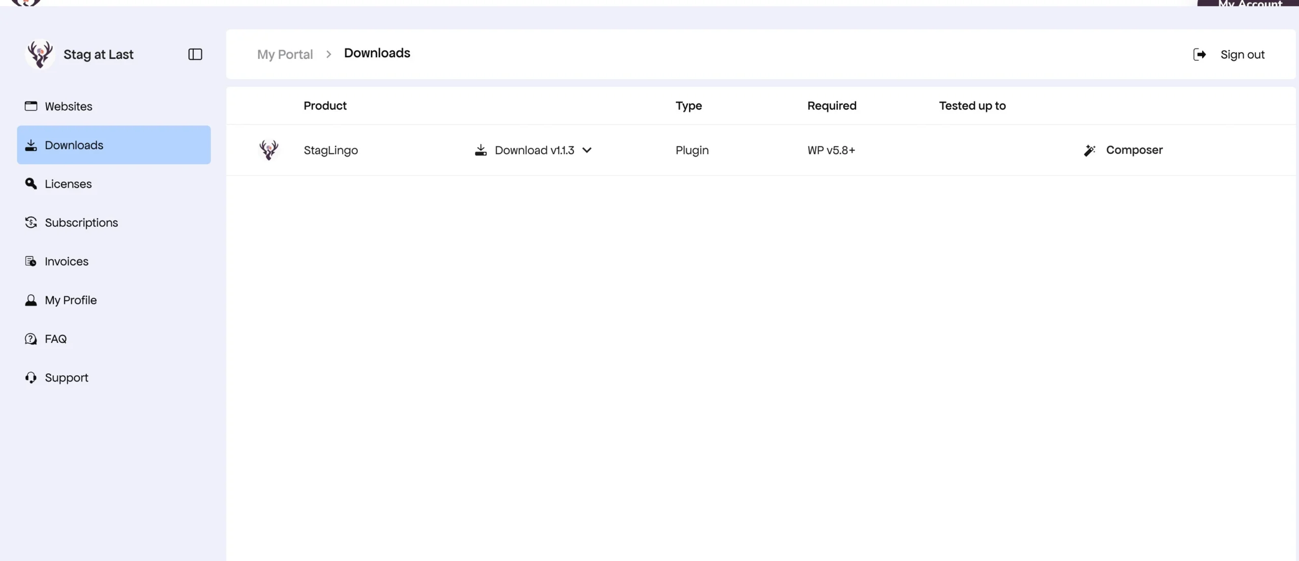Viewport: 1299px width, 561px height.
Task: Click the FAQ question bubble icon
Action: pyautogui.click(x=31, y=339)
